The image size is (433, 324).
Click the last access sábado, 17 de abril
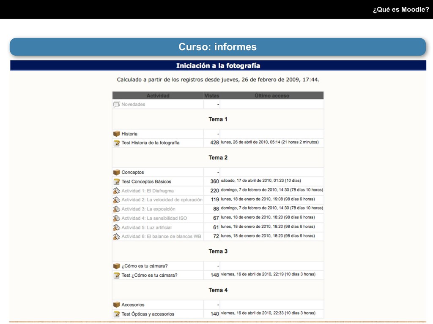[260, 181]
